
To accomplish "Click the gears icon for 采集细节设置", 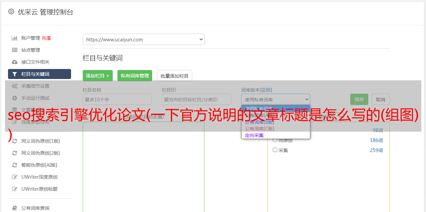I will (x=14, y=86).
